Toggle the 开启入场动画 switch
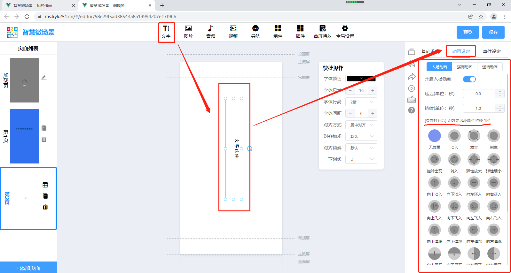The height and width of the screenshot is (273, 511). tap(469, 79)
